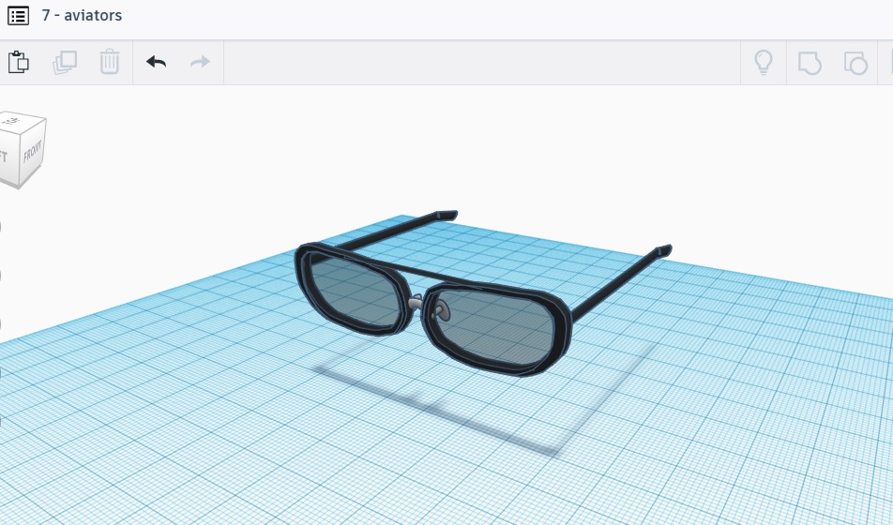Undo the last action
This screenshot has height=525, width=893.
156,63
